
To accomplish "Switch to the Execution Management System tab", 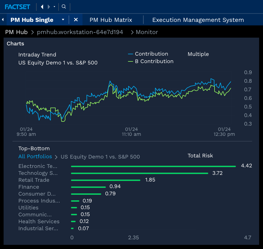I will click(198, 20).
